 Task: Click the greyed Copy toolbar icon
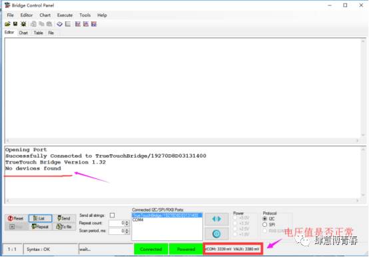click(x=41, y=24)
